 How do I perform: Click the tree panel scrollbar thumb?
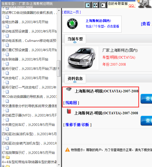tap(59, 68)
